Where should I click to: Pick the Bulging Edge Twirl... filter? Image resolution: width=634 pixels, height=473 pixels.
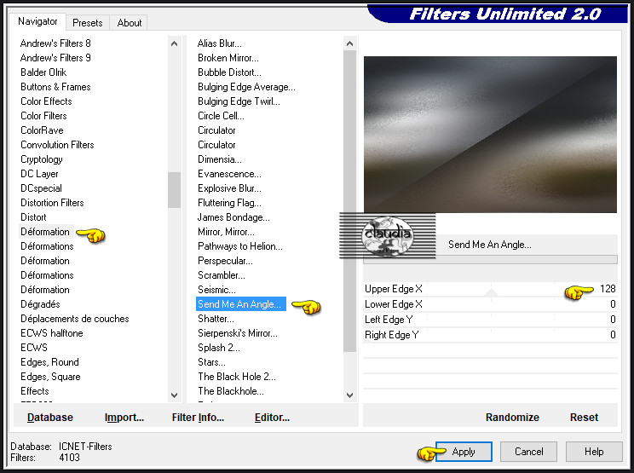click(239, 101)
